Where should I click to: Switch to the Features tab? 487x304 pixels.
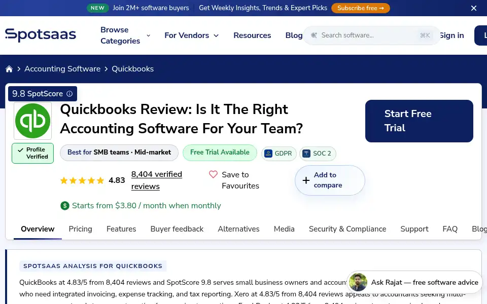tap(121, 229)
